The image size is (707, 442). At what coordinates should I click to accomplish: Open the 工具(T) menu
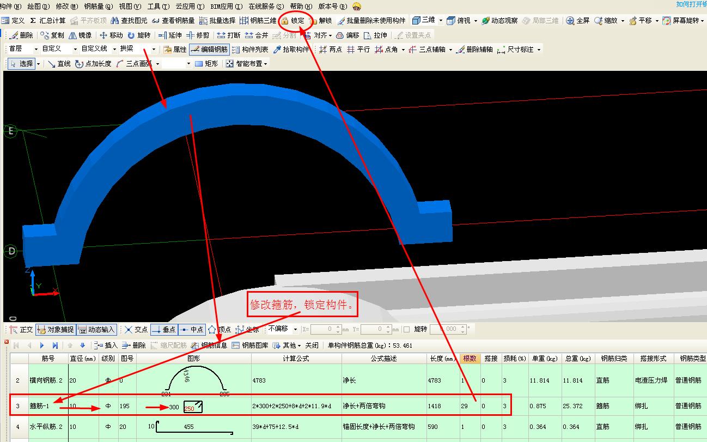coord(158,7)
